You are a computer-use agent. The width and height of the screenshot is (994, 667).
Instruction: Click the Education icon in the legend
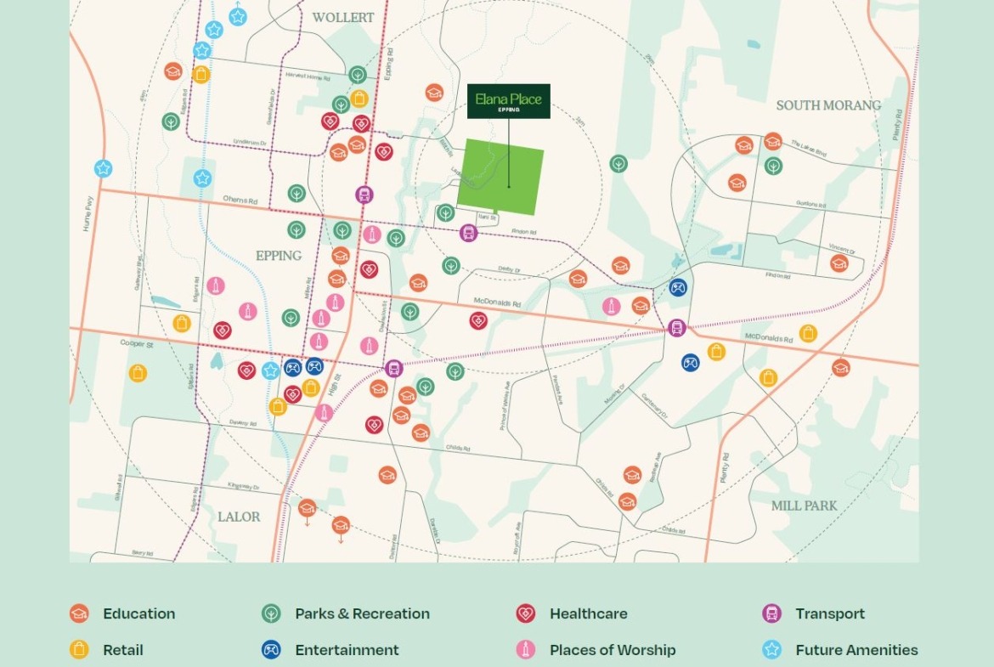point(79,613)
